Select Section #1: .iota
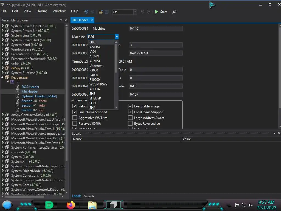This screenshot has width=281, height=211. (33, 105)
